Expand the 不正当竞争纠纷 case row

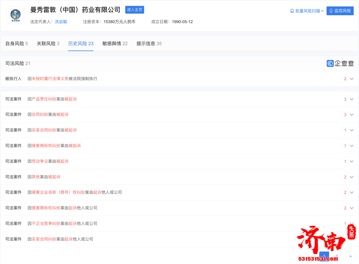click(x=351, y=223)
